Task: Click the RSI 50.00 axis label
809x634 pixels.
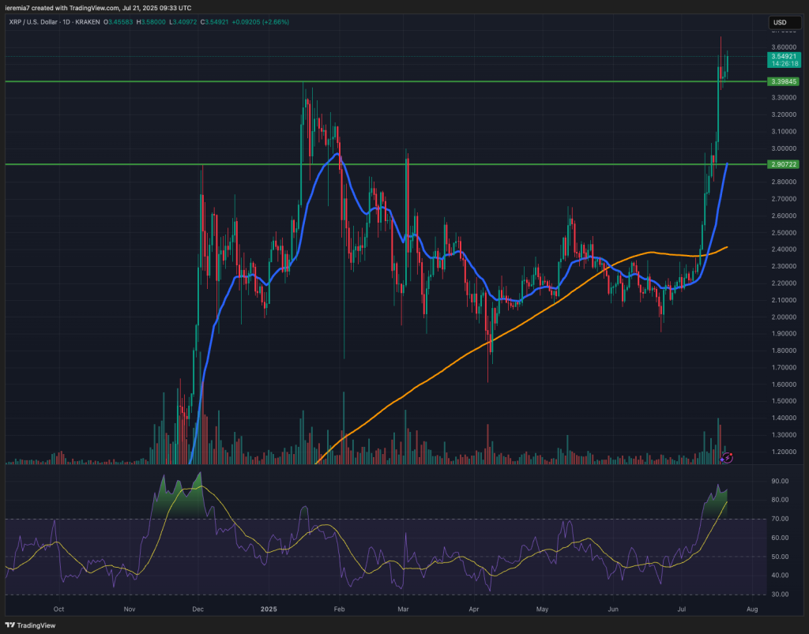Action: pos(780,557)
